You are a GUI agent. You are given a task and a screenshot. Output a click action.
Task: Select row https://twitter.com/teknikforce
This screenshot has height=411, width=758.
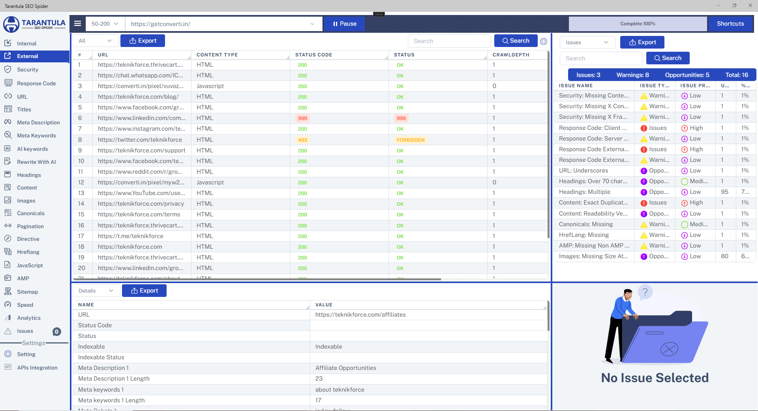(310, 140)
